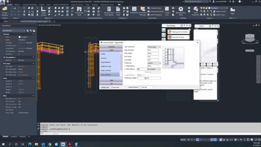Switch to the Manage ribbon tab
The width and height of the screenshot is (261, 147).
[95, 4]
